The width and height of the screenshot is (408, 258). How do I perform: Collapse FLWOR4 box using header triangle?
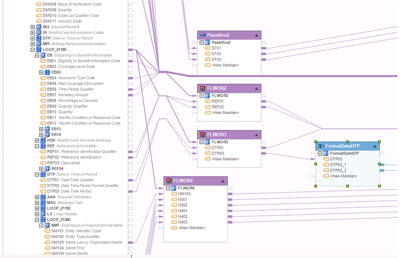tap(223, 181)
